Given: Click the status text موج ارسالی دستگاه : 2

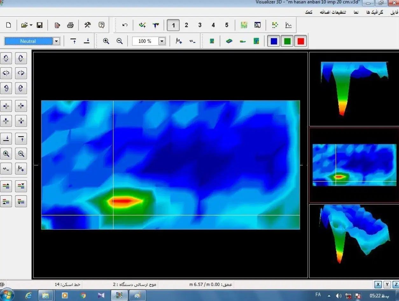Looking at the screenshot, I should point(135,285).
